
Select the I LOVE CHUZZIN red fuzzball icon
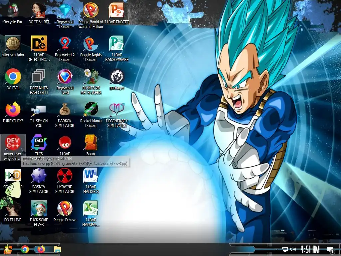pyautogui.click(x=65, y=143)
